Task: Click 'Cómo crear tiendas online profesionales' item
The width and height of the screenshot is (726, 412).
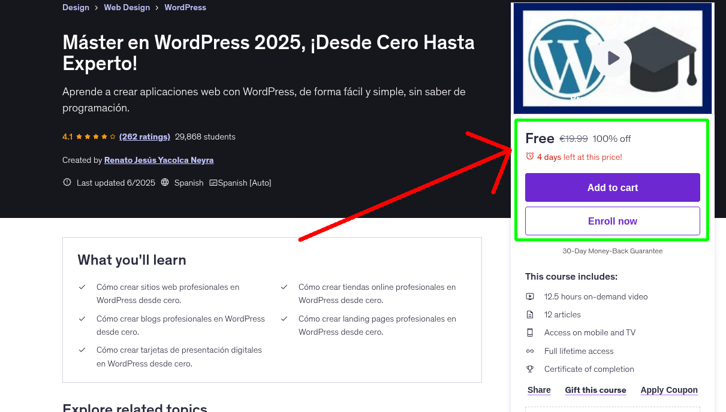Action: click(377, 293)
